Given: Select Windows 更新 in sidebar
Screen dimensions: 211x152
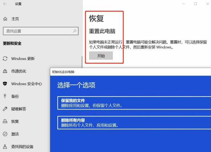Looking at the screenshot, I should [23, 59].
